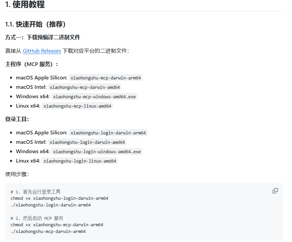The image size is (292, 242).
Task: Click macOS Apple Silicon label under 主程序
Action: click(42, 78)
